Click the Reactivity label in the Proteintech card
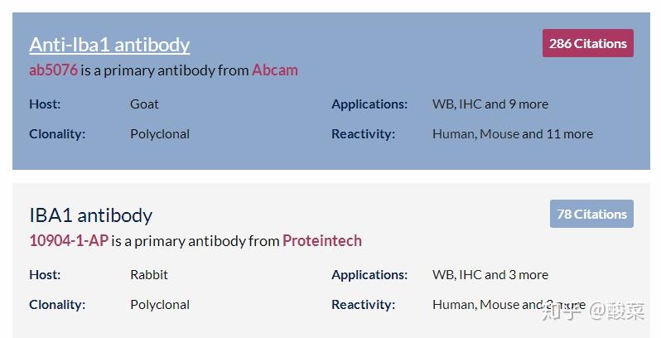This screenshot has height=338, width=661. [x=363, y=305]
